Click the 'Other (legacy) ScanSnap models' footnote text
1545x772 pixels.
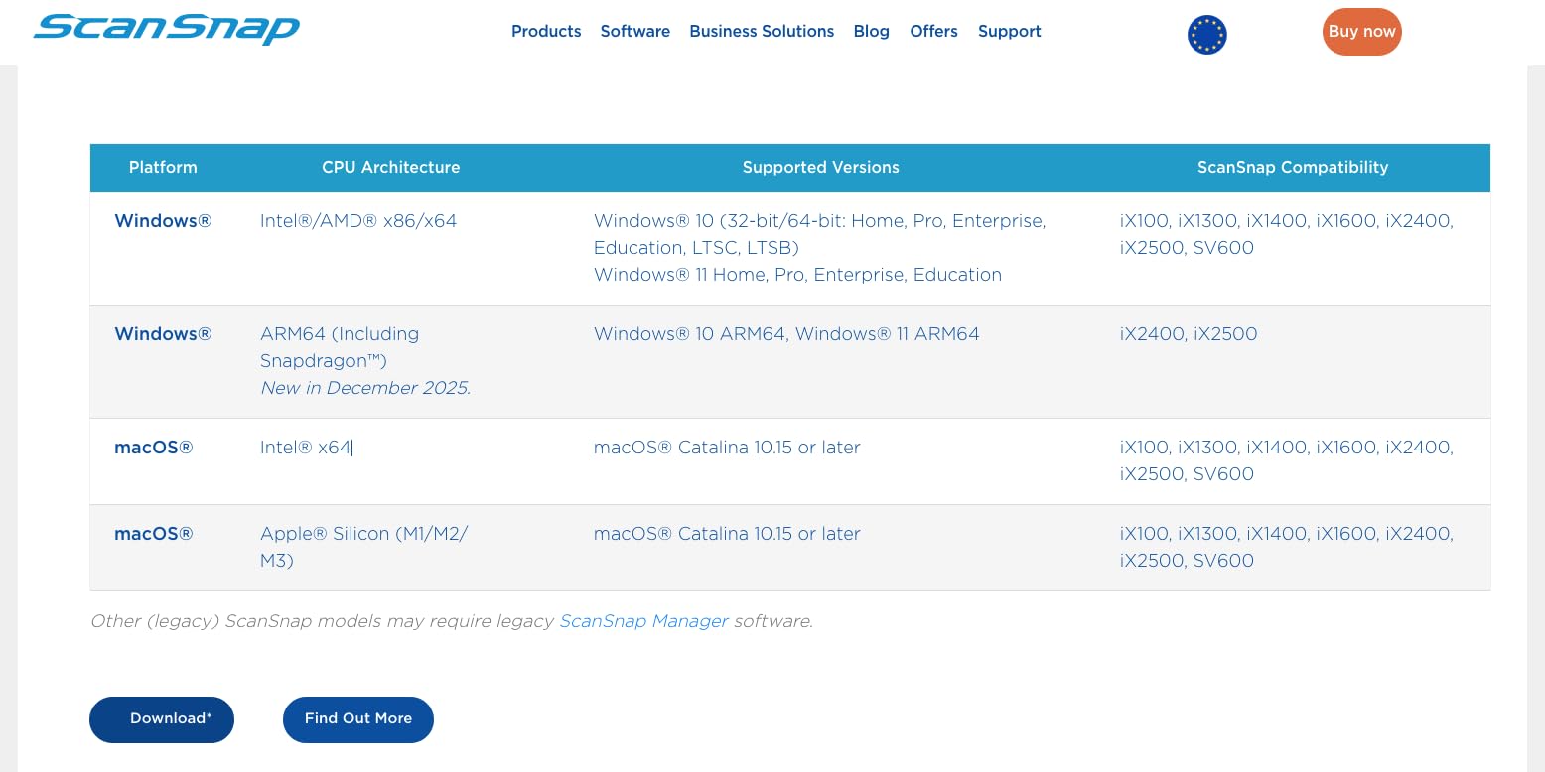[x=452, y=621]
